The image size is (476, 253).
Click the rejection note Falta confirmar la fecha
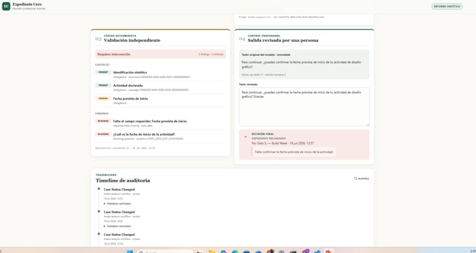294,152
